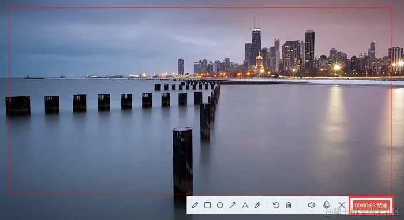404x220 pixels.
Task: Click the red 00:00:03 结束 button
Action: point(371,206)
